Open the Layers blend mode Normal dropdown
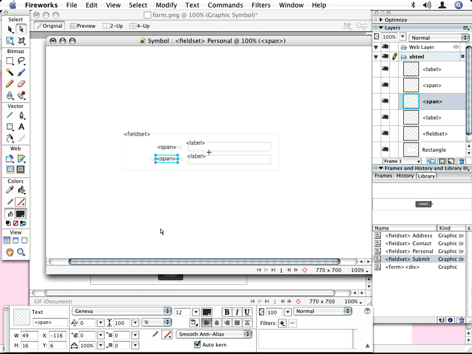472x354 pixels. click(439, 38)
